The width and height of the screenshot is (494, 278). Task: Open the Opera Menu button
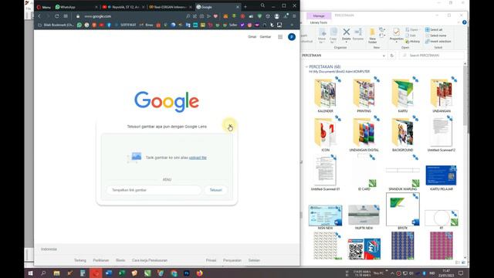click(x=44, y=7)
